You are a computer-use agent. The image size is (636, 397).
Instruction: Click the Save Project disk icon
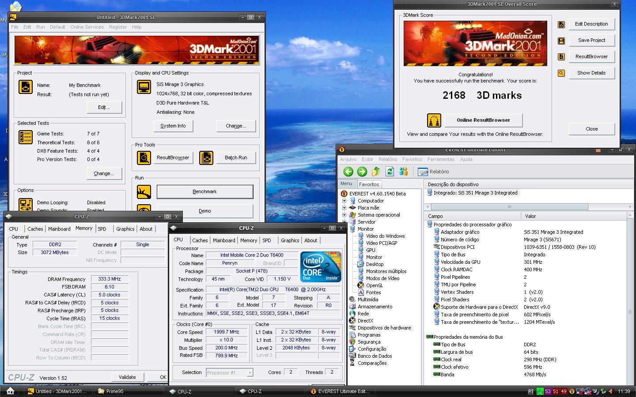coord(561,41)
